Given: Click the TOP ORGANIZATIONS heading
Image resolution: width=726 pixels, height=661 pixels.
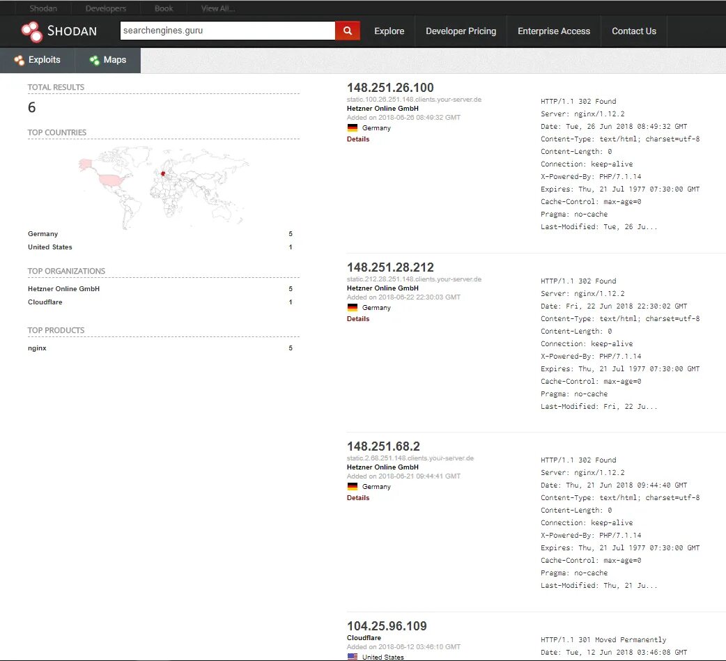Looking at the screenshot, I should 66,271.
